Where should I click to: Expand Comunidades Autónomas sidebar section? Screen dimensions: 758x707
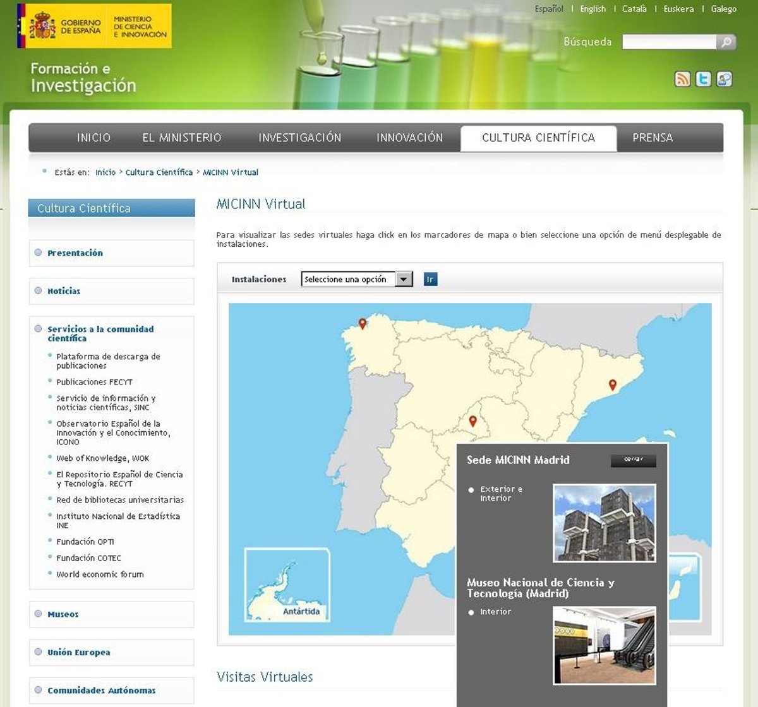[101, 691]
